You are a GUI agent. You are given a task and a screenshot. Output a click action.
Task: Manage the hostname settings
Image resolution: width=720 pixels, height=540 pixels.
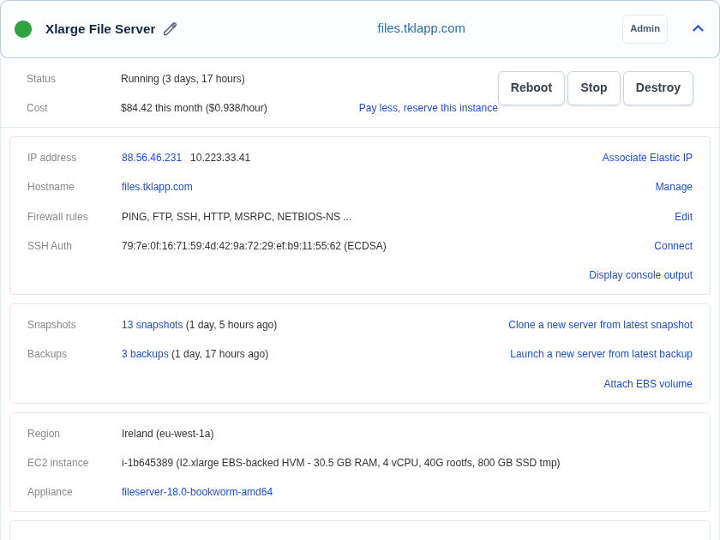tap(674, 187)
